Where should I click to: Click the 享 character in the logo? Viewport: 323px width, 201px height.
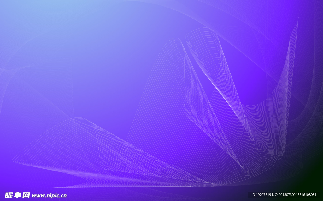pyautogui.click(x=18, y=195)
